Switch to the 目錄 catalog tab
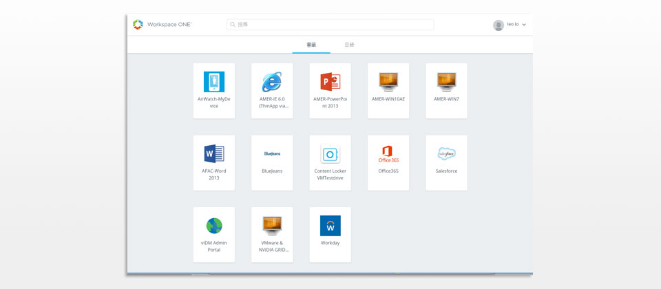 [x=349, y=45]
